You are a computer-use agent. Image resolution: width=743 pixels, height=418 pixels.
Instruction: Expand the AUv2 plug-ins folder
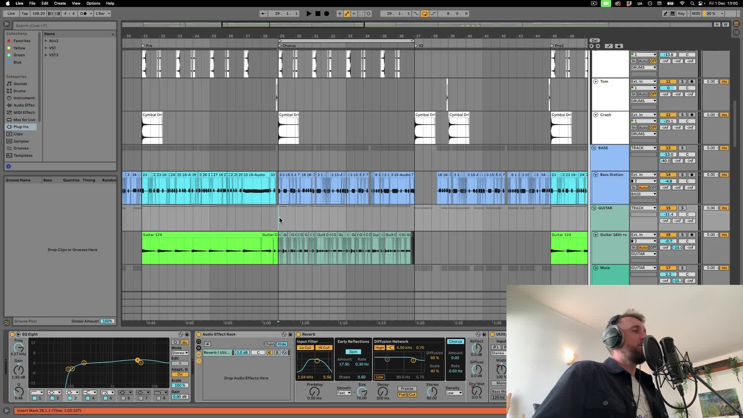coord(46,41)
